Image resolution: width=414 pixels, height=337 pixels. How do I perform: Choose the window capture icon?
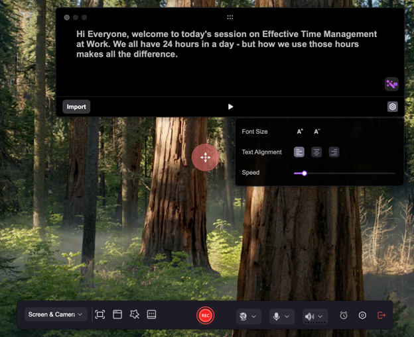[x=117, y=314]
